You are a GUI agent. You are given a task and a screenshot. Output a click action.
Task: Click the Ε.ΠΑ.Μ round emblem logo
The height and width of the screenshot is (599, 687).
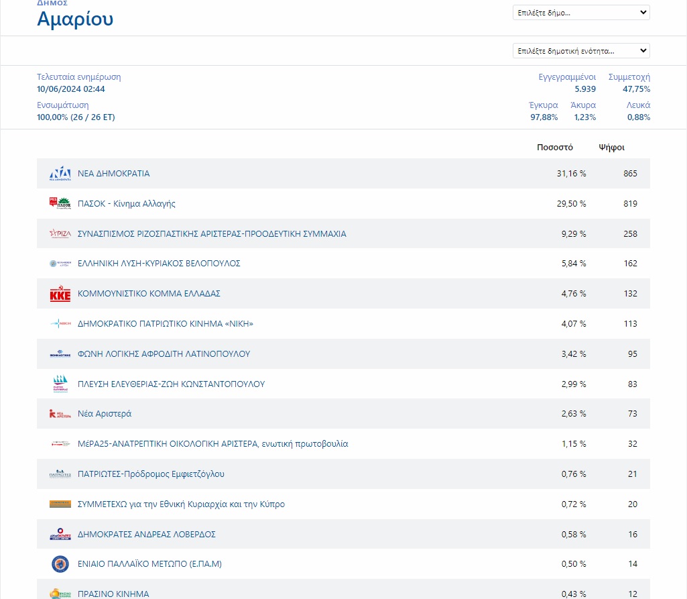point(60,564)
